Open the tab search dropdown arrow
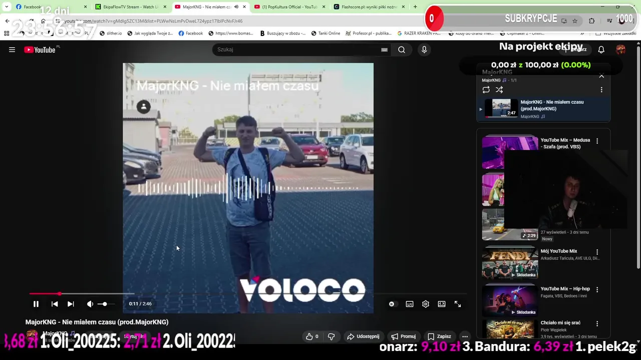This screenshot has width=641, height=360. [x=6, y=7]
